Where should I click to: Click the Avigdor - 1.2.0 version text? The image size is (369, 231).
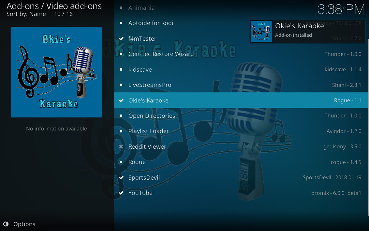click(344, 131)
